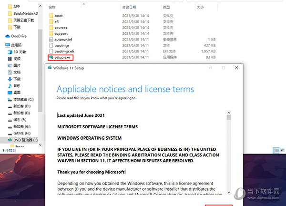Screen dimensions: 286x206
Task: Select the bootmgr file icon
Action: pos(51,45)
